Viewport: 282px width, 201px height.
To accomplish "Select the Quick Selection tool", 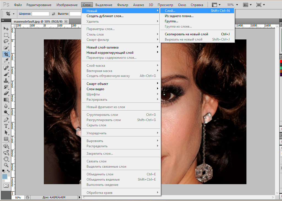I will tap(6, 48).
